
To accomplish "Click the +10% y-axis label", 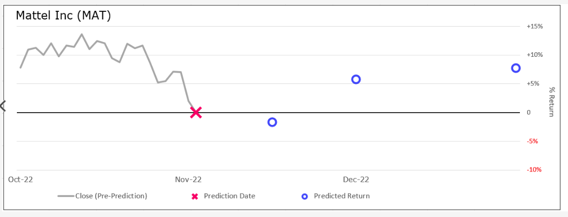I will tap(534, 55).
